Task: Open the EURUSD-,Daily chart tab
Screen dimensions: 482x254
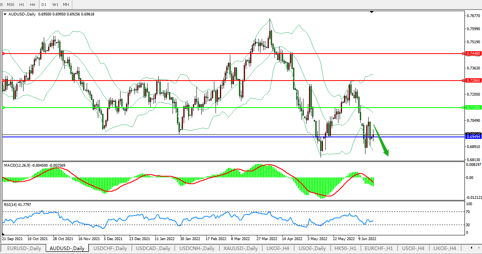Action: [24, 248]
